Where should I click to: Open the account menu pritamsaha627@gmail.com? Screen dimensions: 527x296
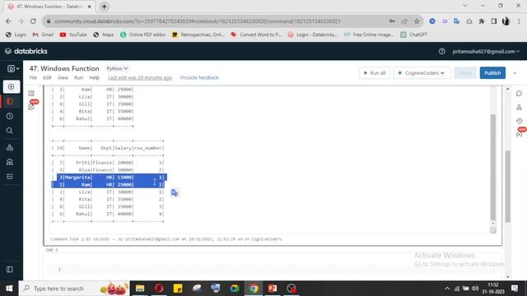[x=486, y=51]
